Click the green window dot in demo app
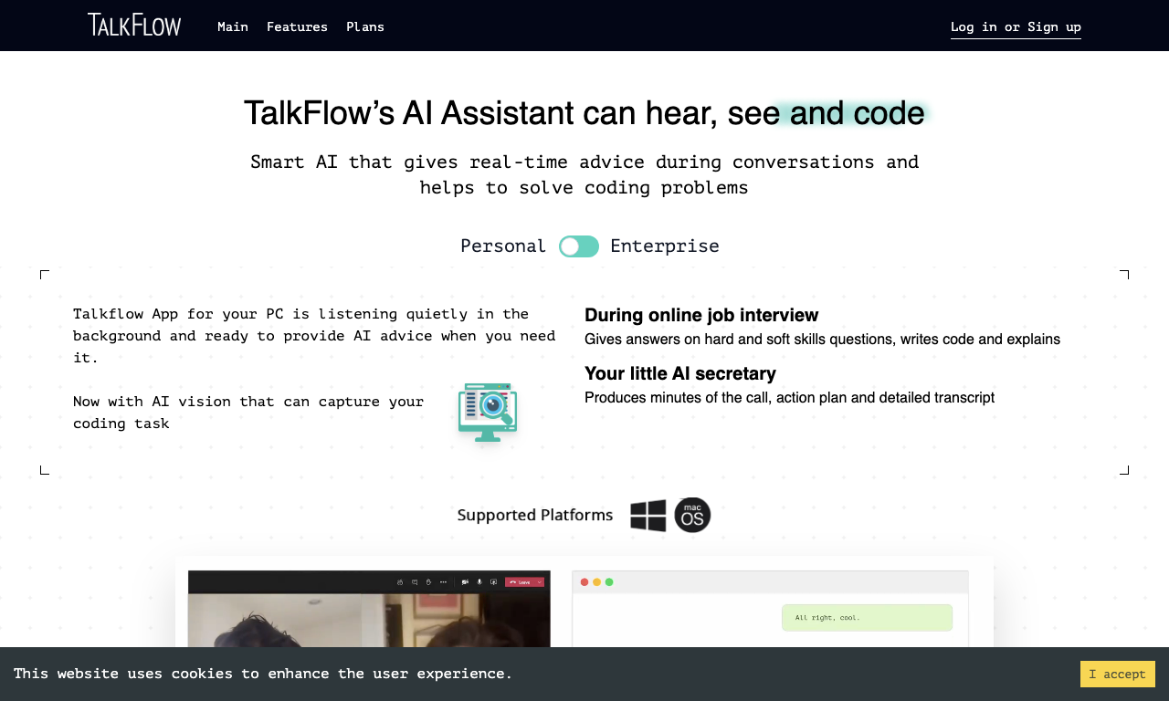This screenshot has height=701, width=1169. click(609, 581)
